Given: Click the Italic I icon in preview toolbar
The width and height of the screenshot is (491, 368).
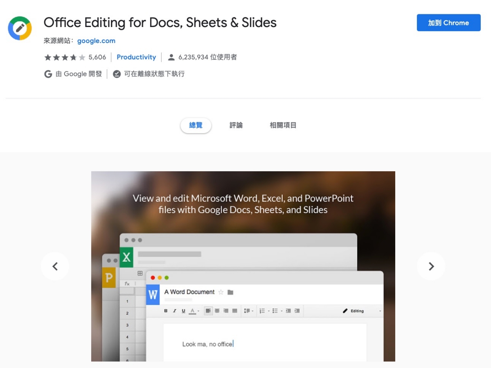Looking at the screenshot, I should point(175,311).
